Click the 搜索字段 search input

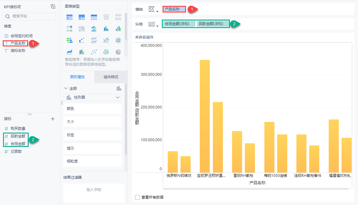tap(30, 16)
